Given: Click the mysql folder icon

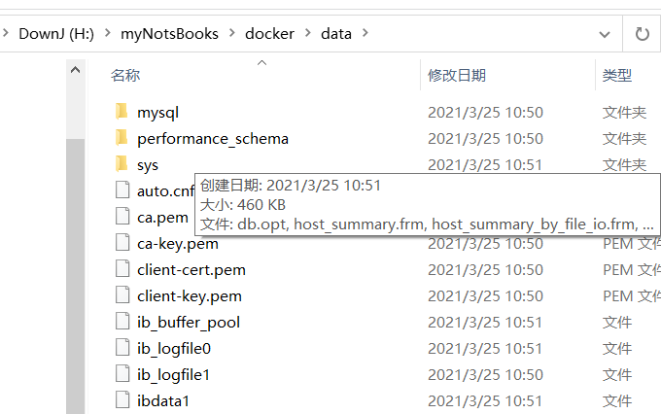Looking at the screenshot, I should pos(122,112).
